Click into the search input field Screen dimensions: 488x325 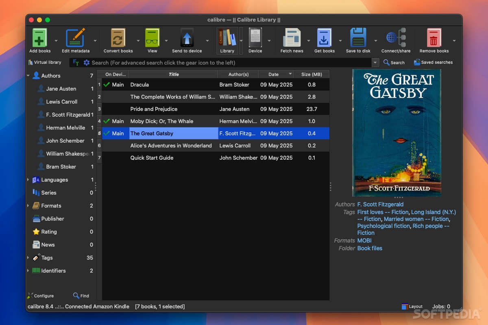point(231,63)
